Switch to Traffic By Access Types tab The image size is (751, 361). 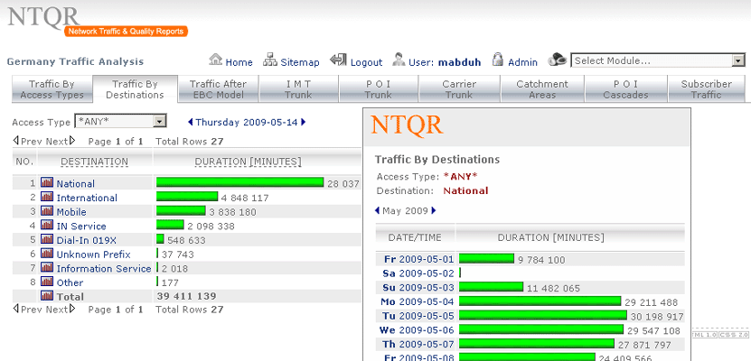coord(51,88)
